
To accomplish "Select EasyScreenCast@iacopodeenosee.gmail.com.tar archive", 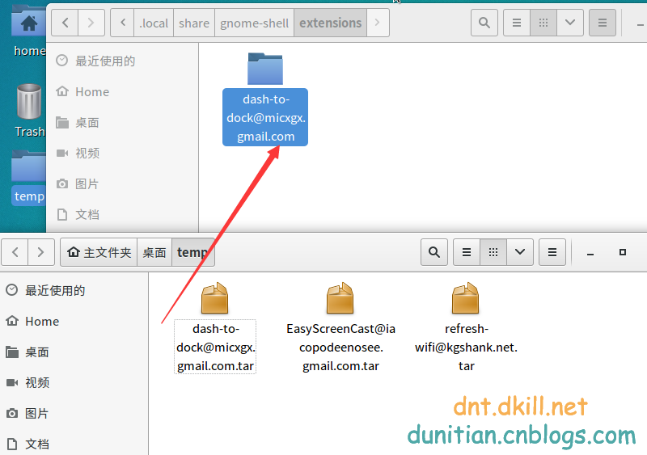I will 340,328.
